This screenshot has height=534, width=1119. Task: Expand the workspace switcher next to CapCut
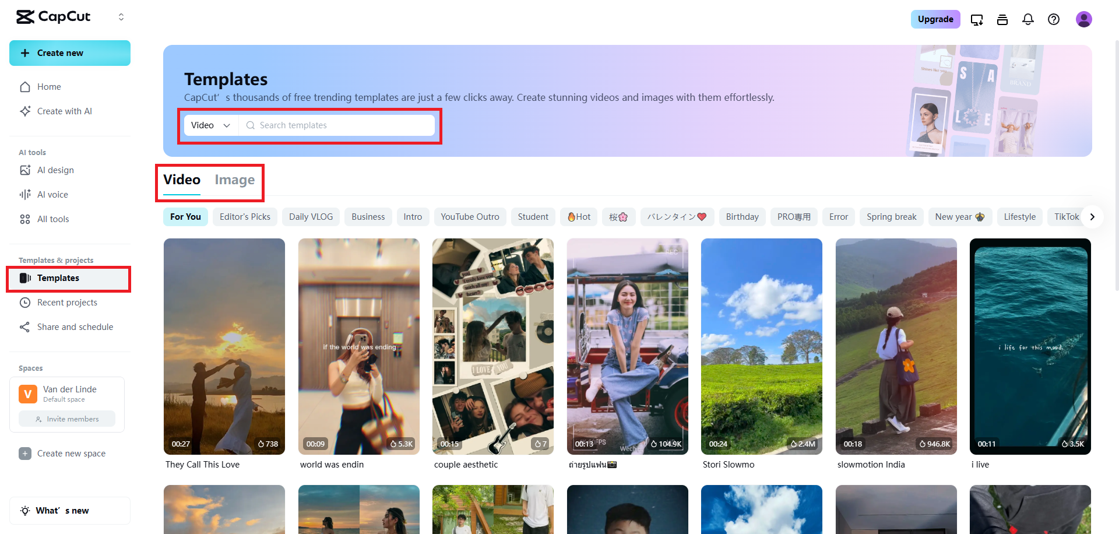click(x=121, y=17)
